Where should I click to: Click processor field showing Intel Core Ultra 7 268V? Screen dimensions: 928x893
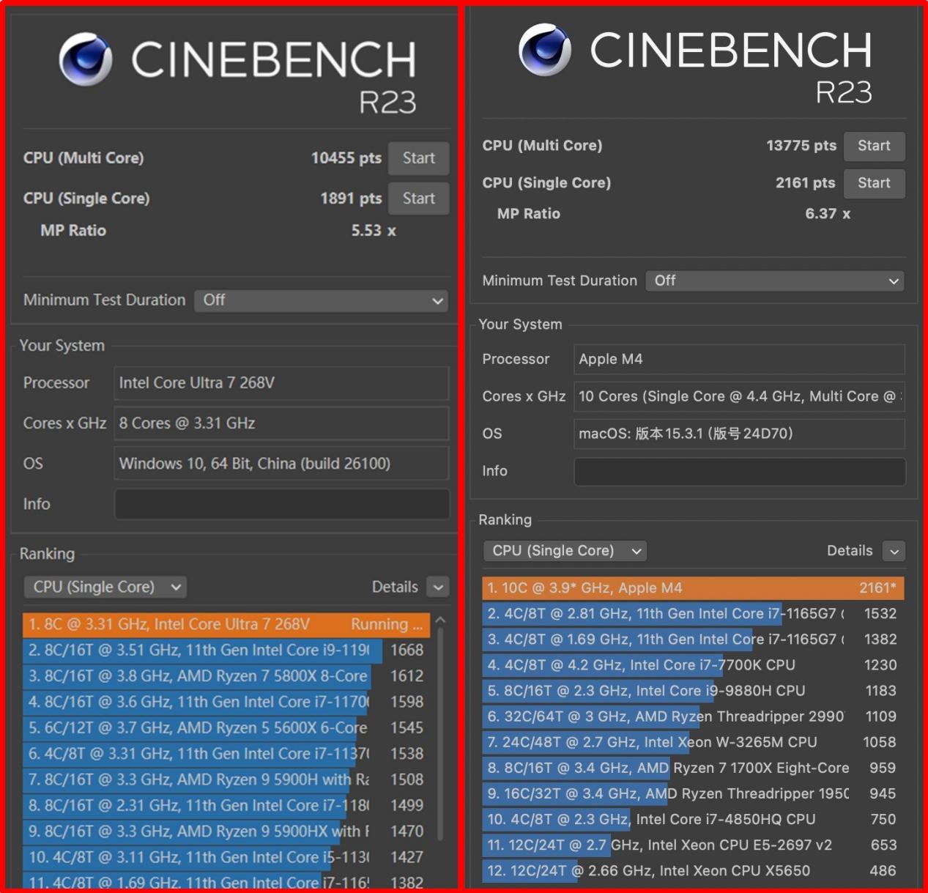(282, 383)
